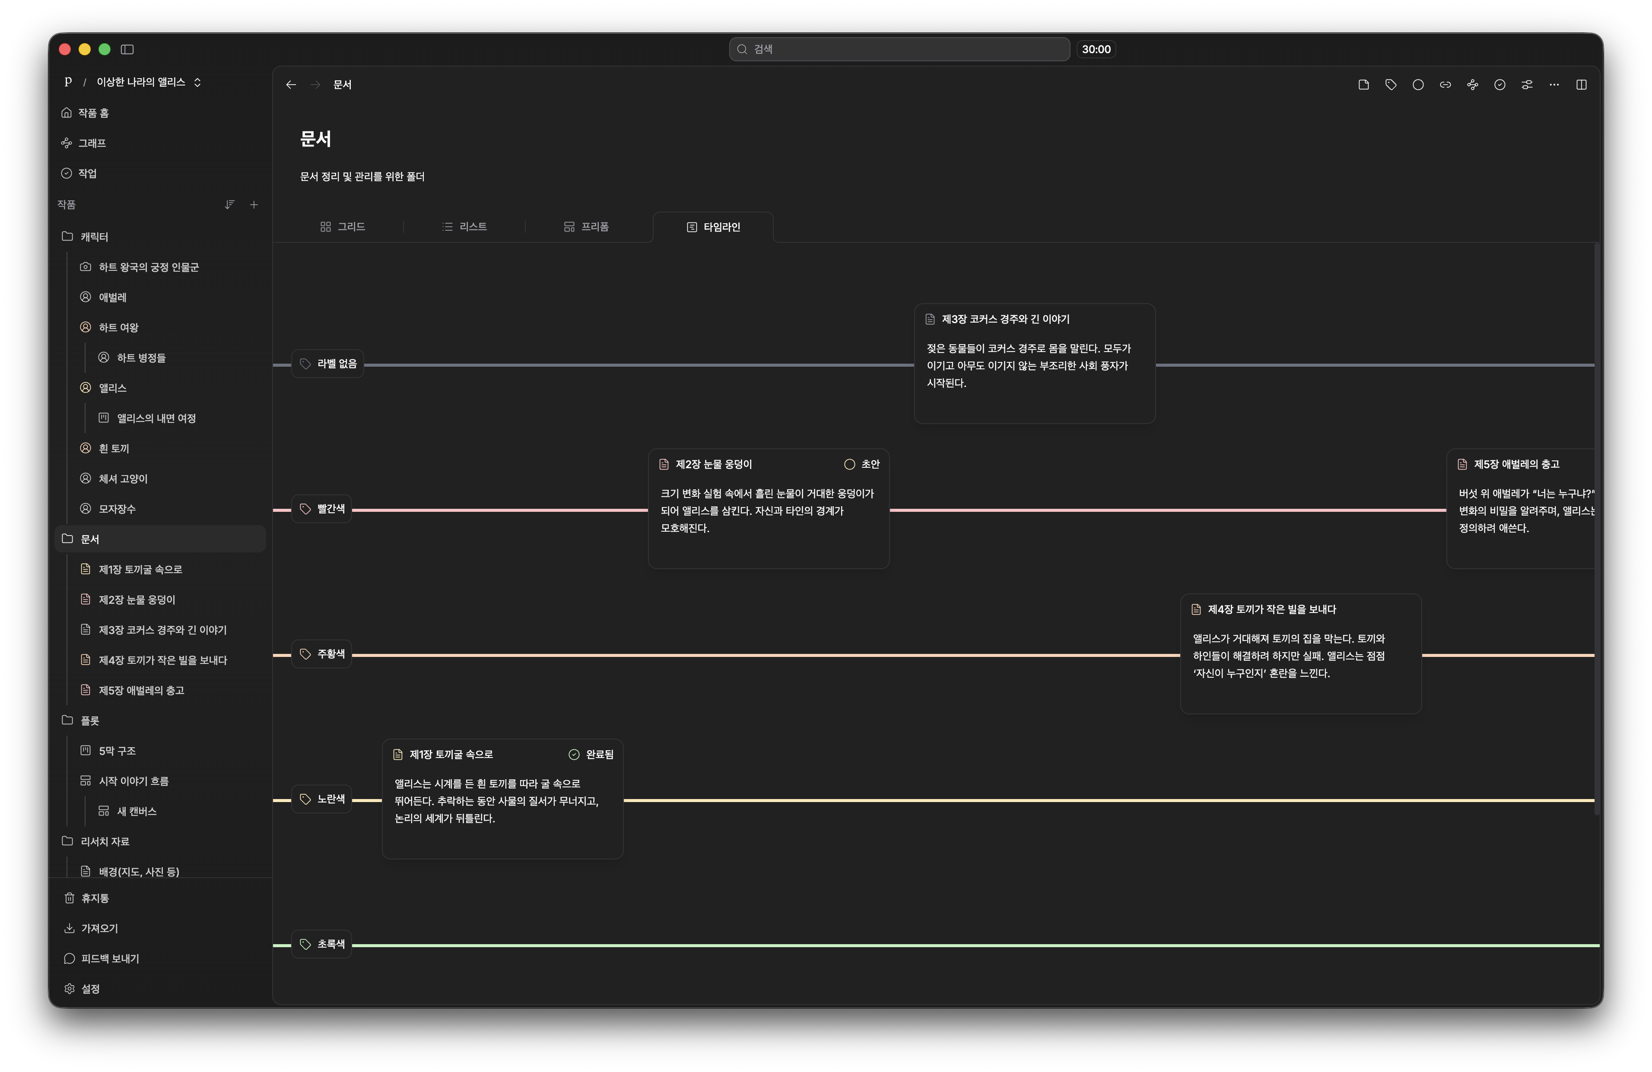
Task: Click the link icon in top toolbar
Action: click(1445, 85)
